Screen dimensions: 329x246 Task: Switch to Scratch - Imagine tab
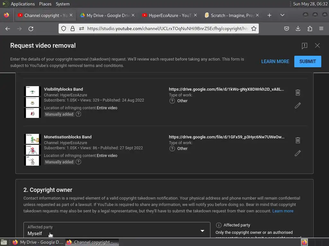pos(232,15)
